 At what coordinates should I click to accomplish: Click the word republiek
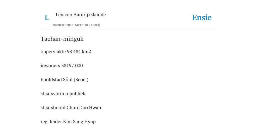[x=75, y=94]
